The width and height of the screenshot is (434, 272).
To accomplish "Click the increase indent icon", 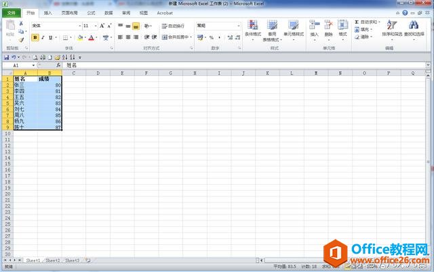I will click(154, 37).
